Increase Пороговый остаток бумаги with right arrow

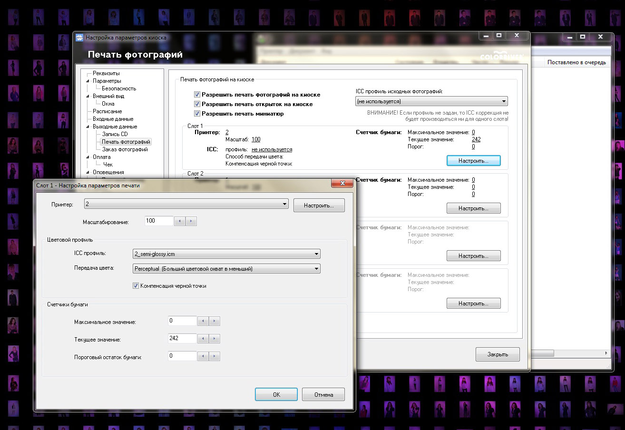[215, 356]
